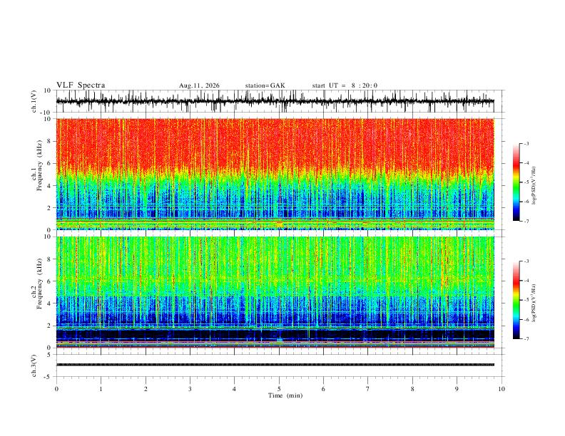
Task: Click tick label "6" on the Time axis
Action: 324,389
